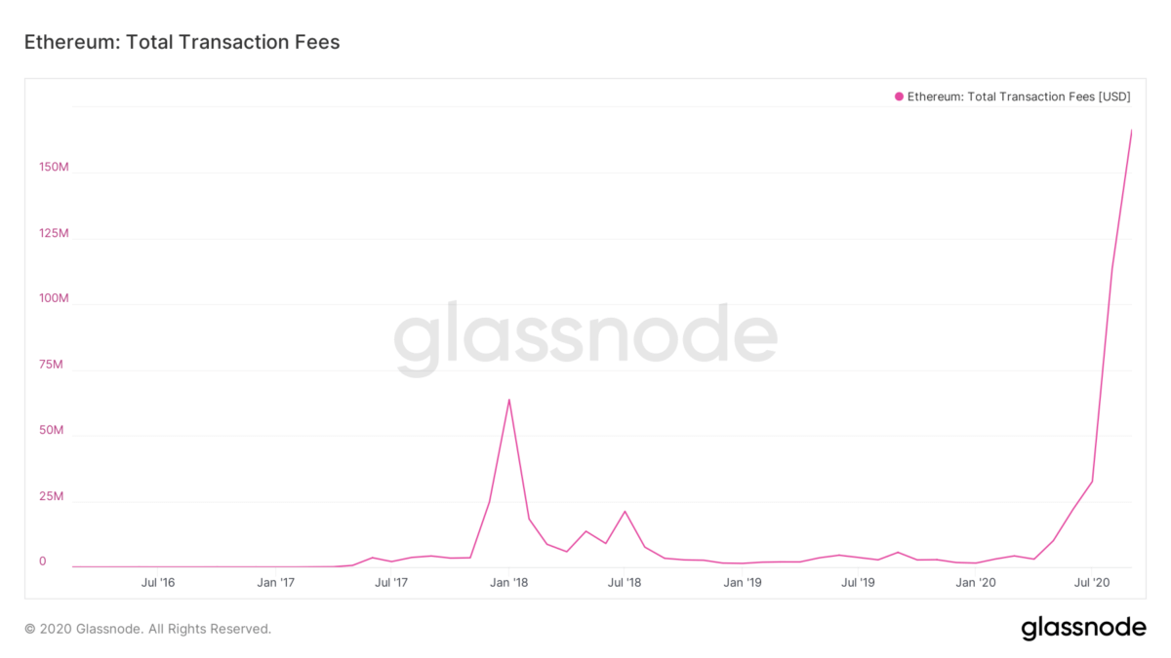Select the Jan '19 x-axis tick label

(x=743, y=583)
